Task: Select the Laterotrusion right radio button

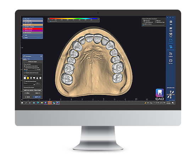Action: pyautogui.click(x=155, y=22)
